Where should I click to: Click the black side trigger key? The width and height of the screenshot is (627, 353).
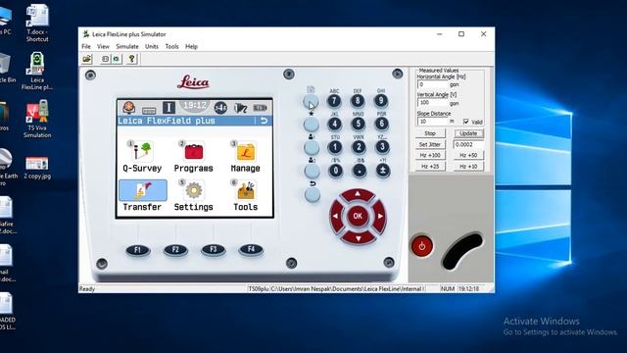click(x=462, y=251)
